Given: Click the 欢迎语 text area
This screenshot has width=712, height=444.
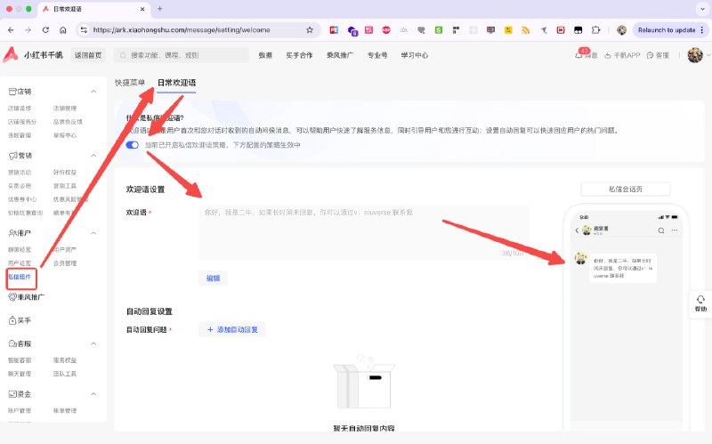Looking at the screenshot, I should tap(363, 232).
